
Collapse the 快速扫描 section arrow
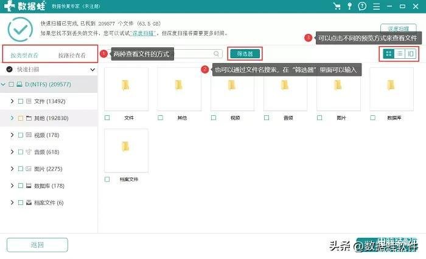93,70
